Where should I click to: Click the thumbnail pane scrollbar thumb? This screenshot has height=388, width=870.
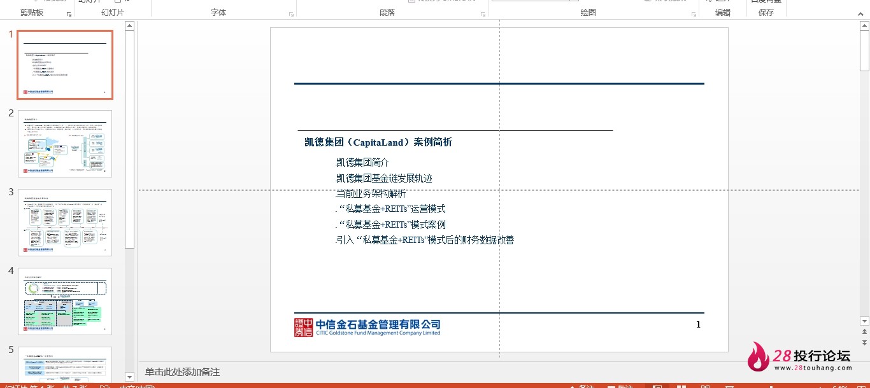129,139
